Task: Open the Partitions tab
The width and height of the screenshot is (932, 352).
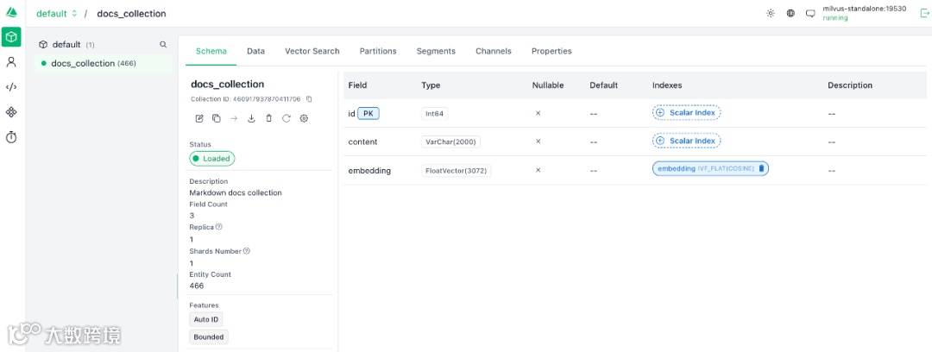Action: 378,51
